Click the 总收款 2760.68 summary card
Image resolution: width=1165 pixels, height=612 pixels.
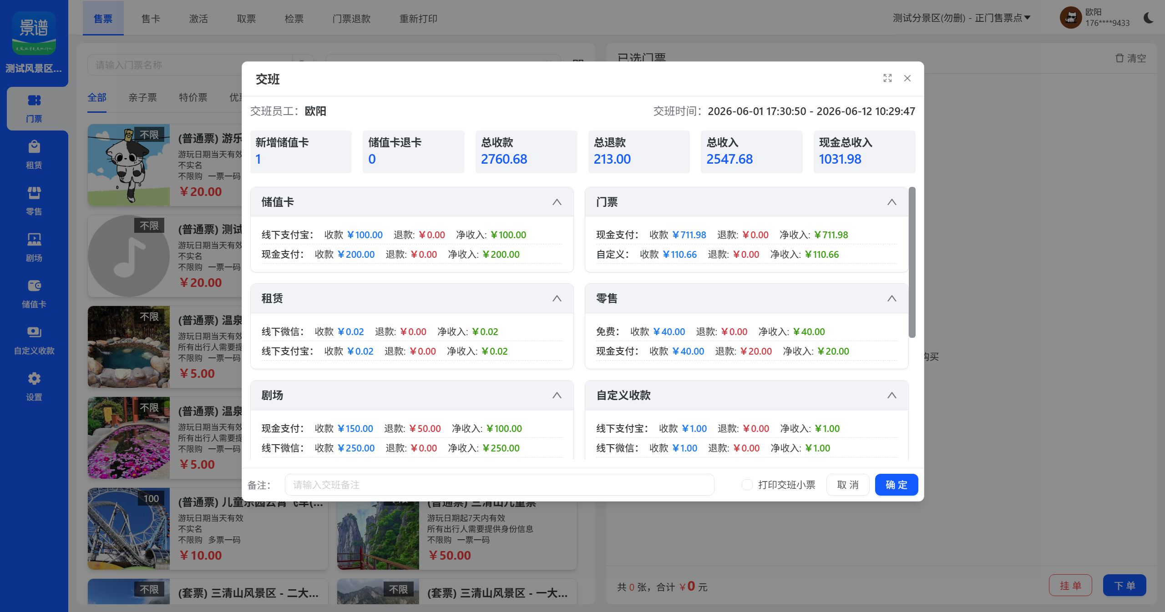[527, 152]
